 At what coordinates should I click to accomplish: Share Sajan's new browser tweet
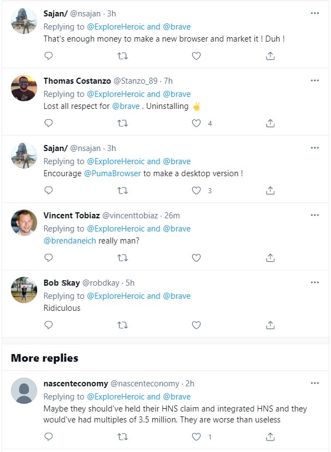pyautogui.click(x=270, y=56)
